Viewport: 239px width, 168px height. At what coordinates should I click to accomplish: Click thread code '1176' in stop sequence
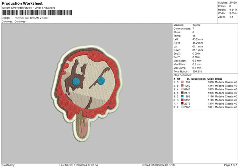tap(211, 96)
